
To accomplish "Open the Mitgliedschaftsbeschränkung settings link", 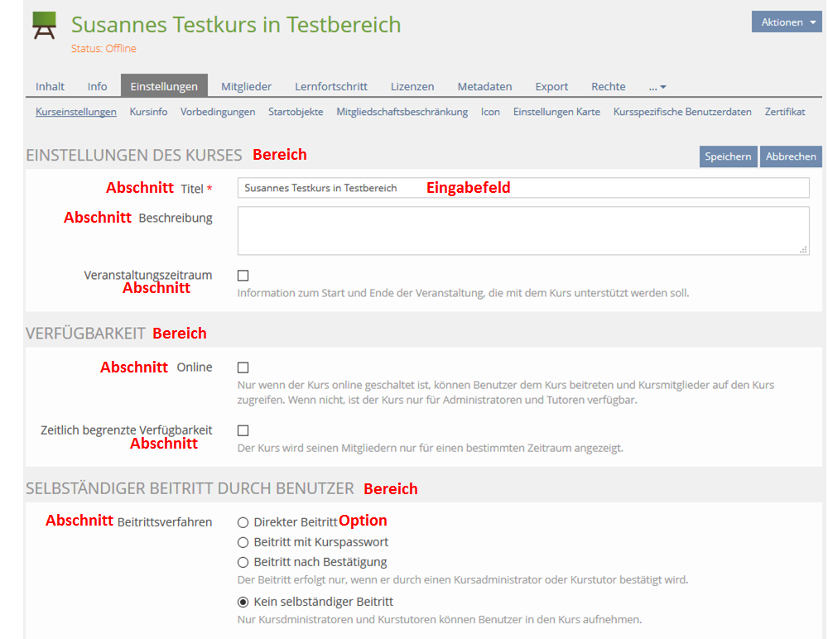I will 402,112.
